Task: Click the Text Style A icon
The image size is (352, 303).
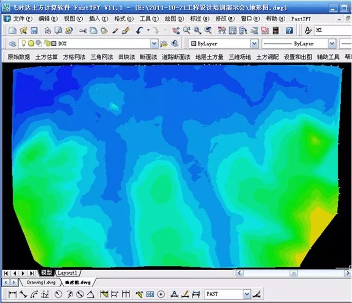Action: pyautogui.click(x=308, y=30)
